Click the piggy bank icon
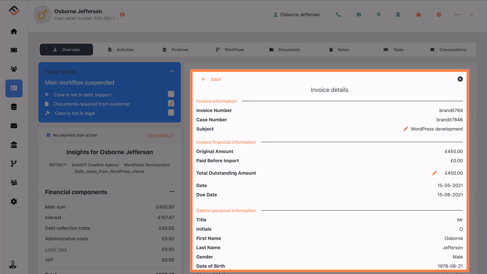Image resolution: width=487 pixels, height=274 pixels. point(418,15)
